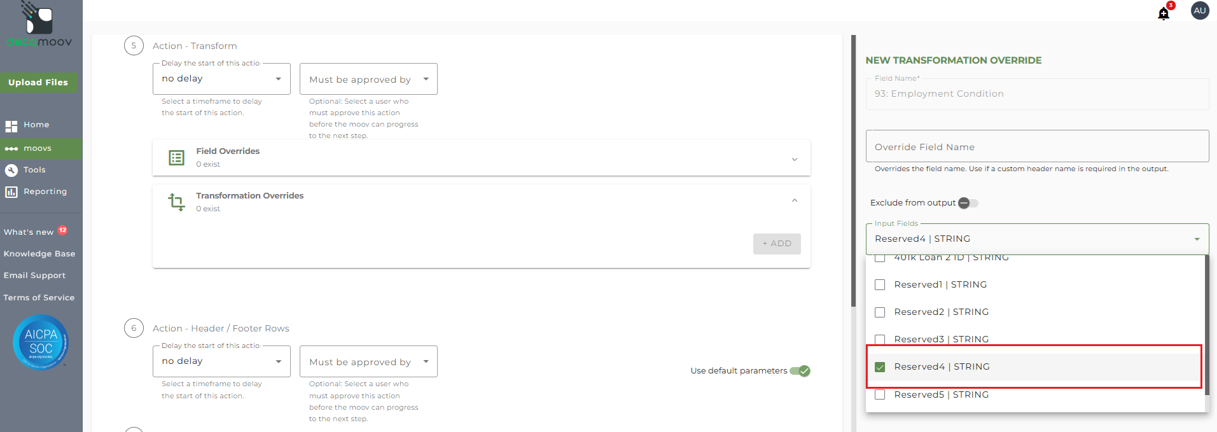The width and height of the screenshot is (1217, 432).
Task: Uncheck the Reserved4 | STRING checkbox
Action: pyautogui.click(x=880, y=367)
